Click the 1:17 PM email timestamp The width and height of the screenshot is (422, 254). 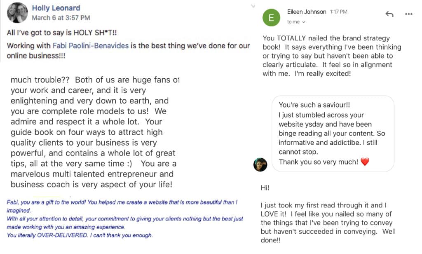click(338, 12)
